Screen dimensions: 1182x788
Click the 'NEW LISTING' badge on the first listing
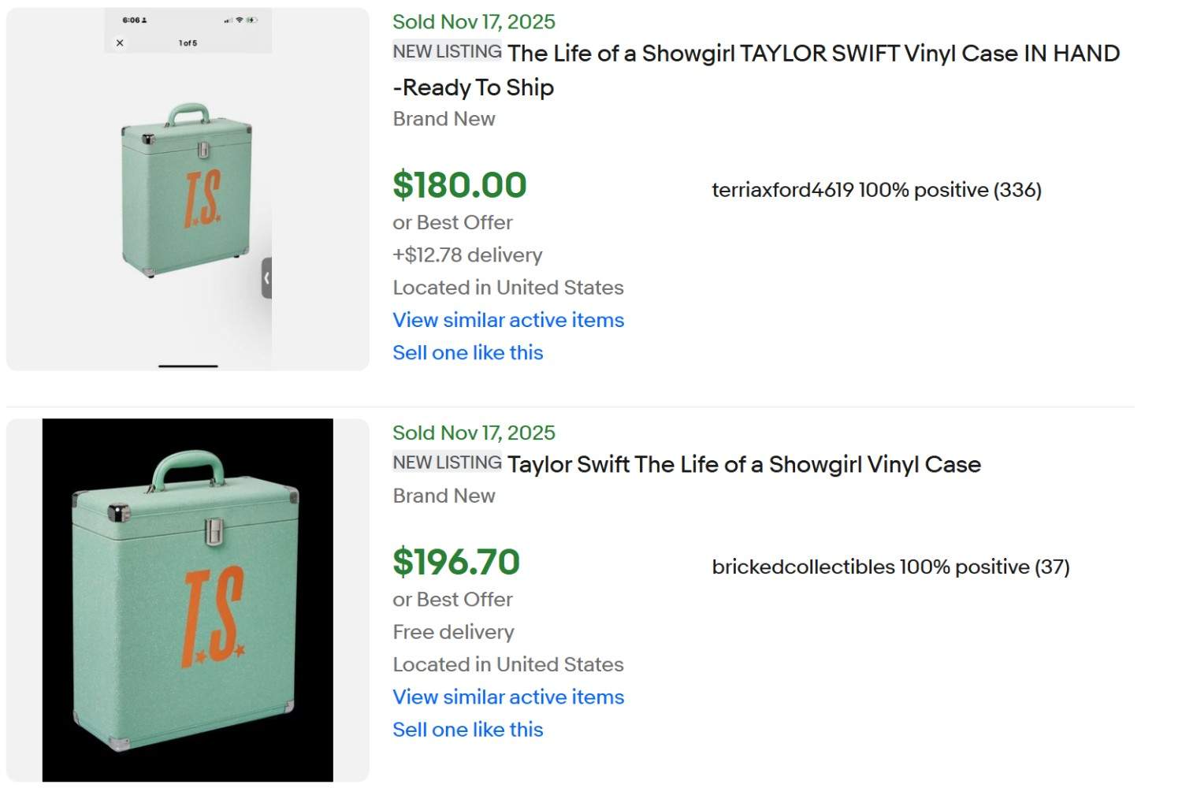[447, 50]
